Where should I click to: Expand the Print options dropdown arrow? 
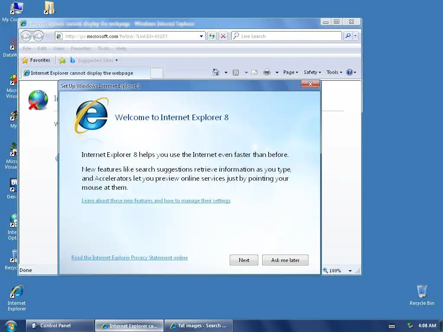tap(277, 73)
